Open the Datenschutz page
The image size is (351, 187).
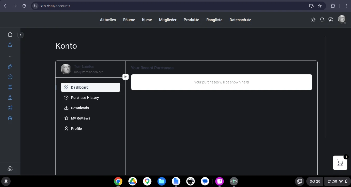pyautogui.click(x=240, y=20)
